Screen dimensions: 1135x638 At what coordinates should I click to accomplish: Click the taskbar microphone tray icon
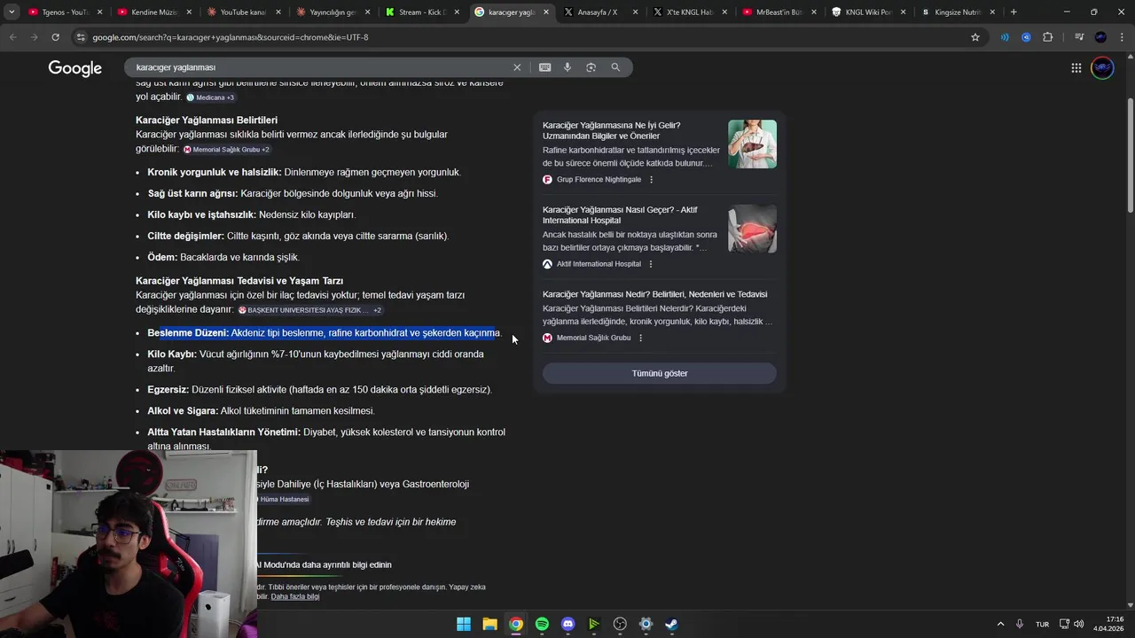(1020, 624)
